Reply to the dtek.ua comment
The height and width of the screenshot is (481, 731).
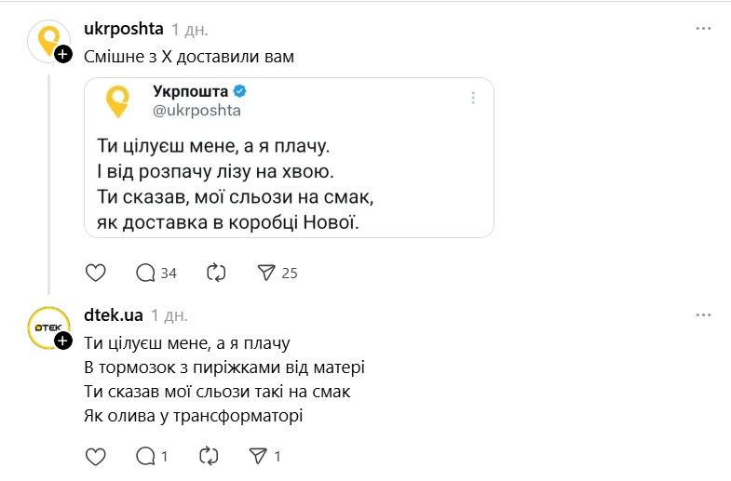146,456
